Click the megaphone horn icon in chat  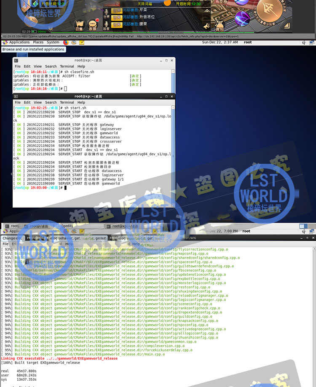pyautogui.click(x=206, y=26)
